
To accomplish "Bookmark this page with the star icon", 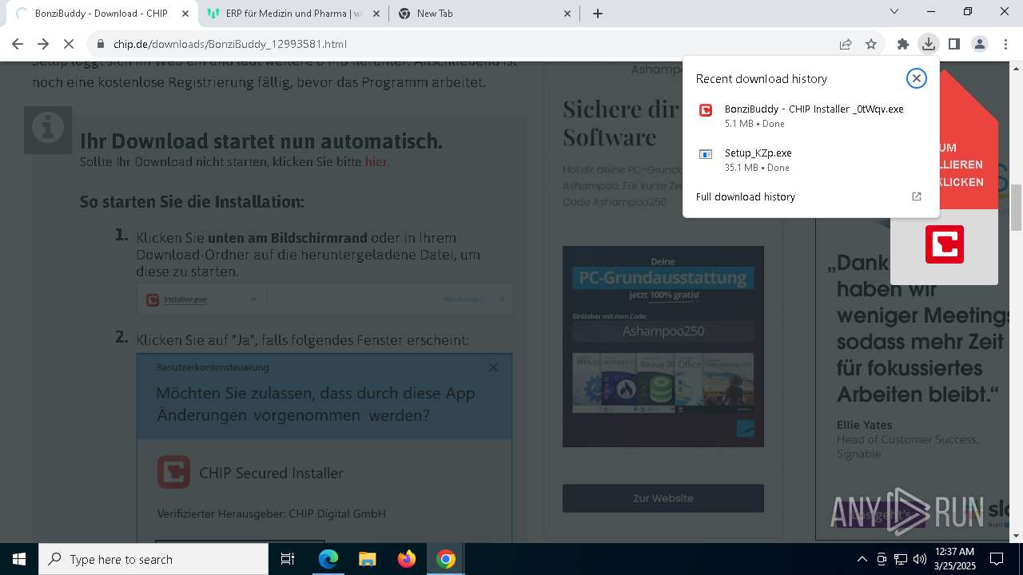I will [871, 44].
